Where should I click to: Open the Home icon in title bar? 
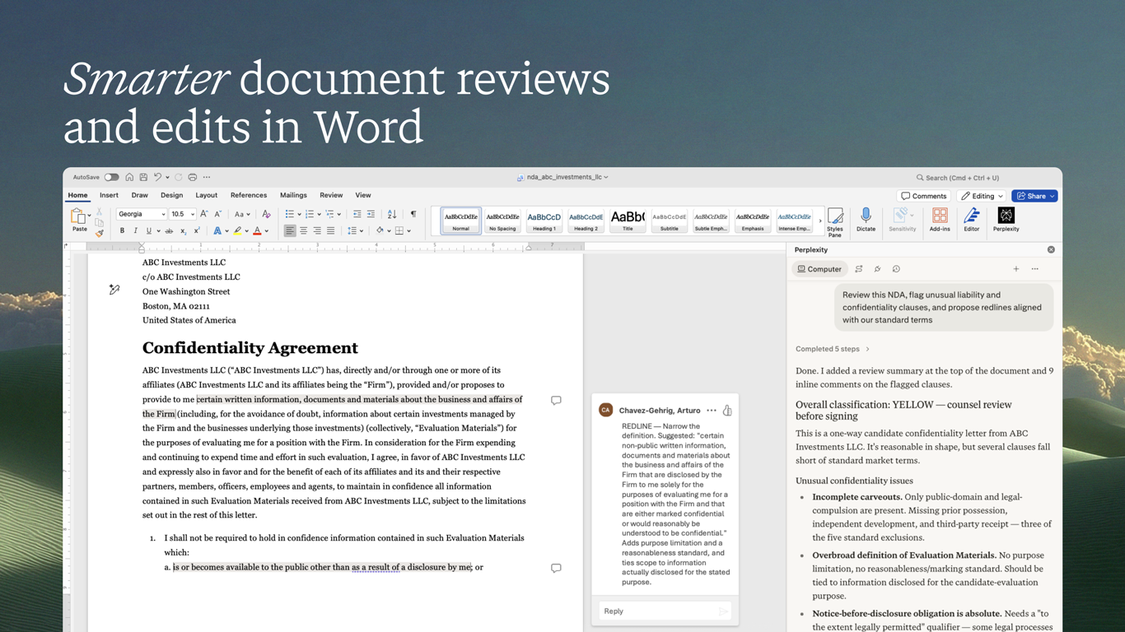tap(129, 177)
